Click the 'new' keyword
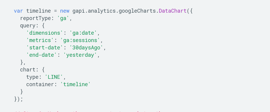This screenshot has height=112, width=270. point(65,11)
